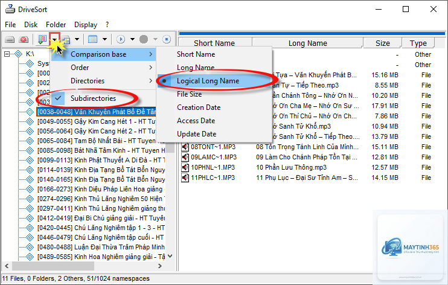Click speaker icon of 11PHLC~1.MP3
The image size is (448, 285).
(185, 178)
